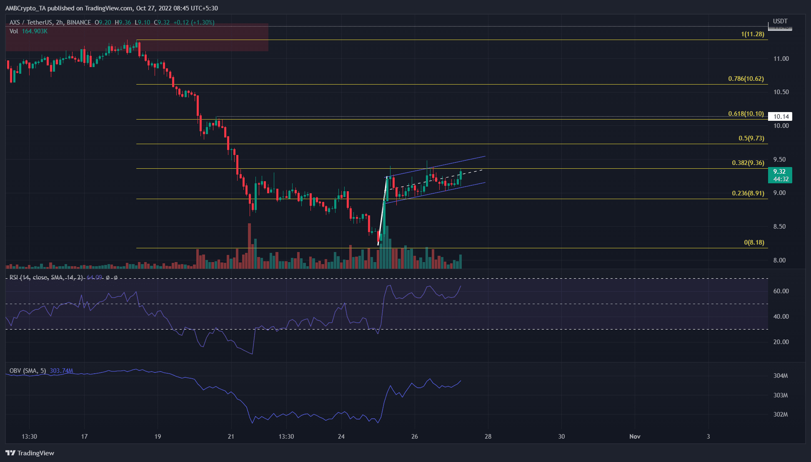
Task: Click the 8.50 price axis value
Action: [x=779, y=227]
